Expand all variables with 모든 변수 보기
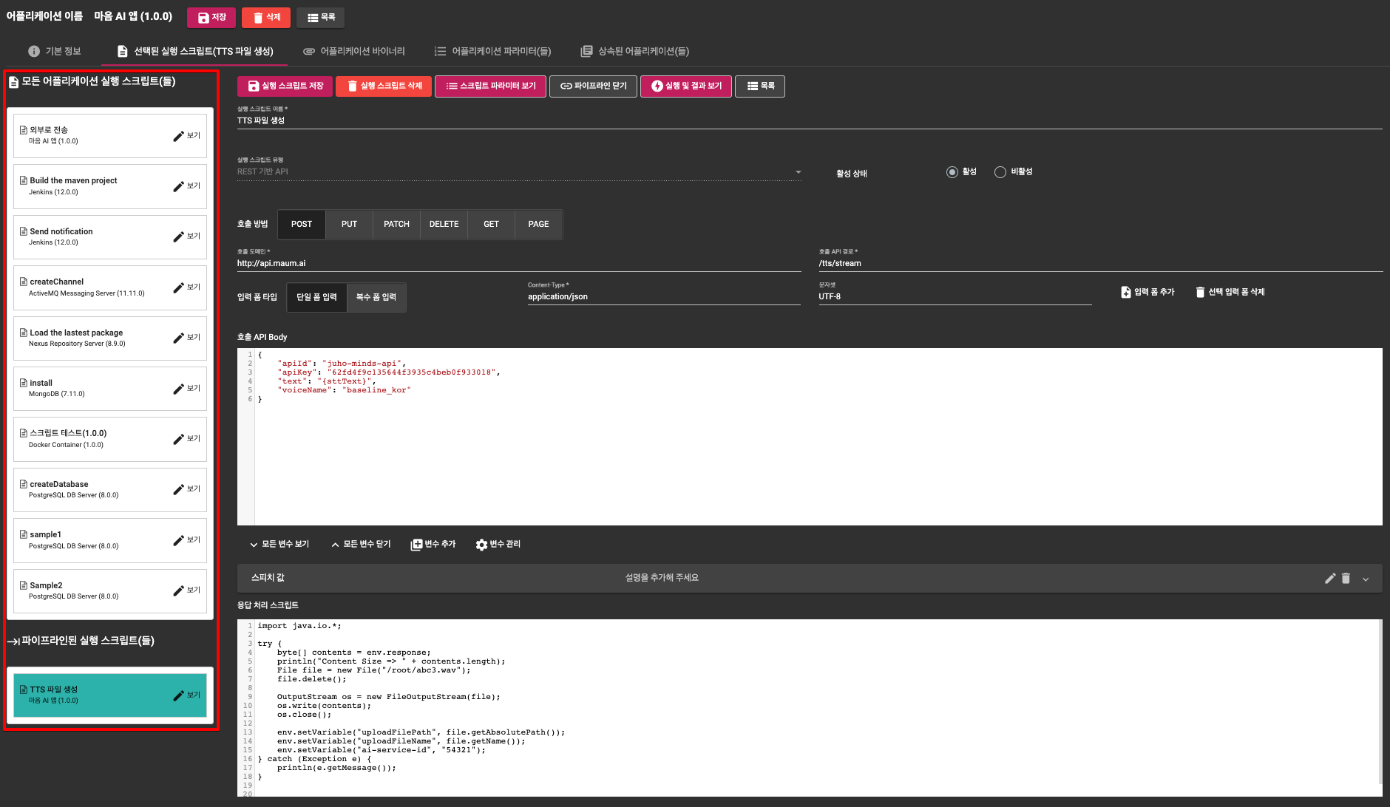The height and width of the screenshot is (807, 1390). coord(279,544)
